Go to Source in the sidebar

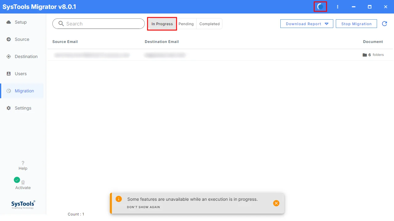22,39
